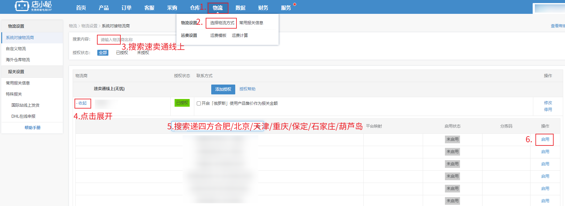The height and width of the screenshot is (206, 565).
Task: Click the 物流 breadcrumb link
Action: tap(73, 26)
